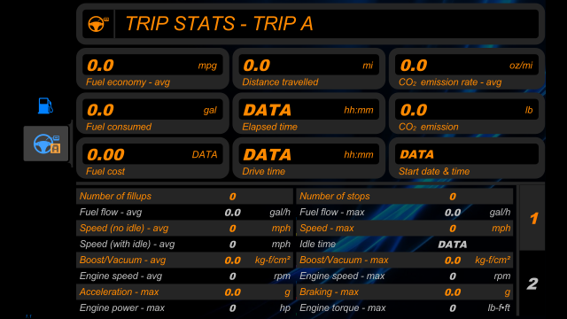
Task: Click the Idle time row
Action: [x=405, y=244]
